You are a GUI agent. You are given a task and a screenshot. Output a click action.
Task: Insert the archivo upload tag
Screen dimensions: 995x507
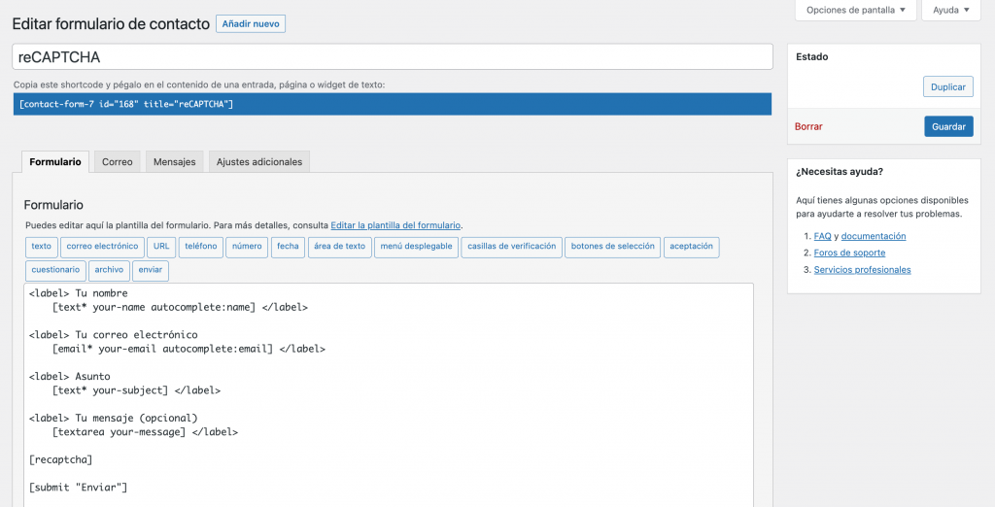tap(109, 270)
